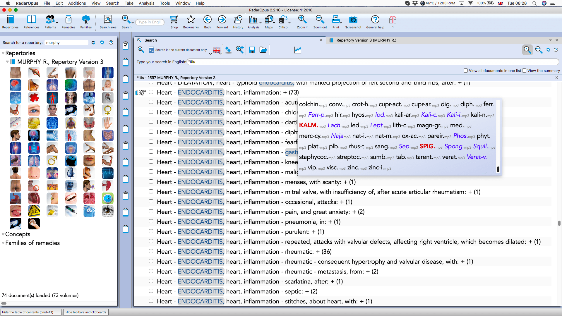The height and width of the screenshot is (316, 562).
Task: Click the search graph chart icon
Action: pyautogui.click(x=297, y=50)
